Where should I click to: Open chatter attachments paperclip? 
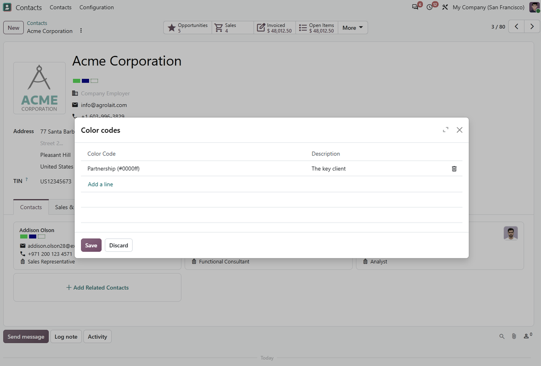click(514, 336)
